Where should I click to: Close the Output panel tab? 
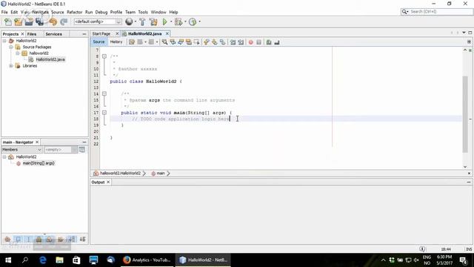point(108,182)
